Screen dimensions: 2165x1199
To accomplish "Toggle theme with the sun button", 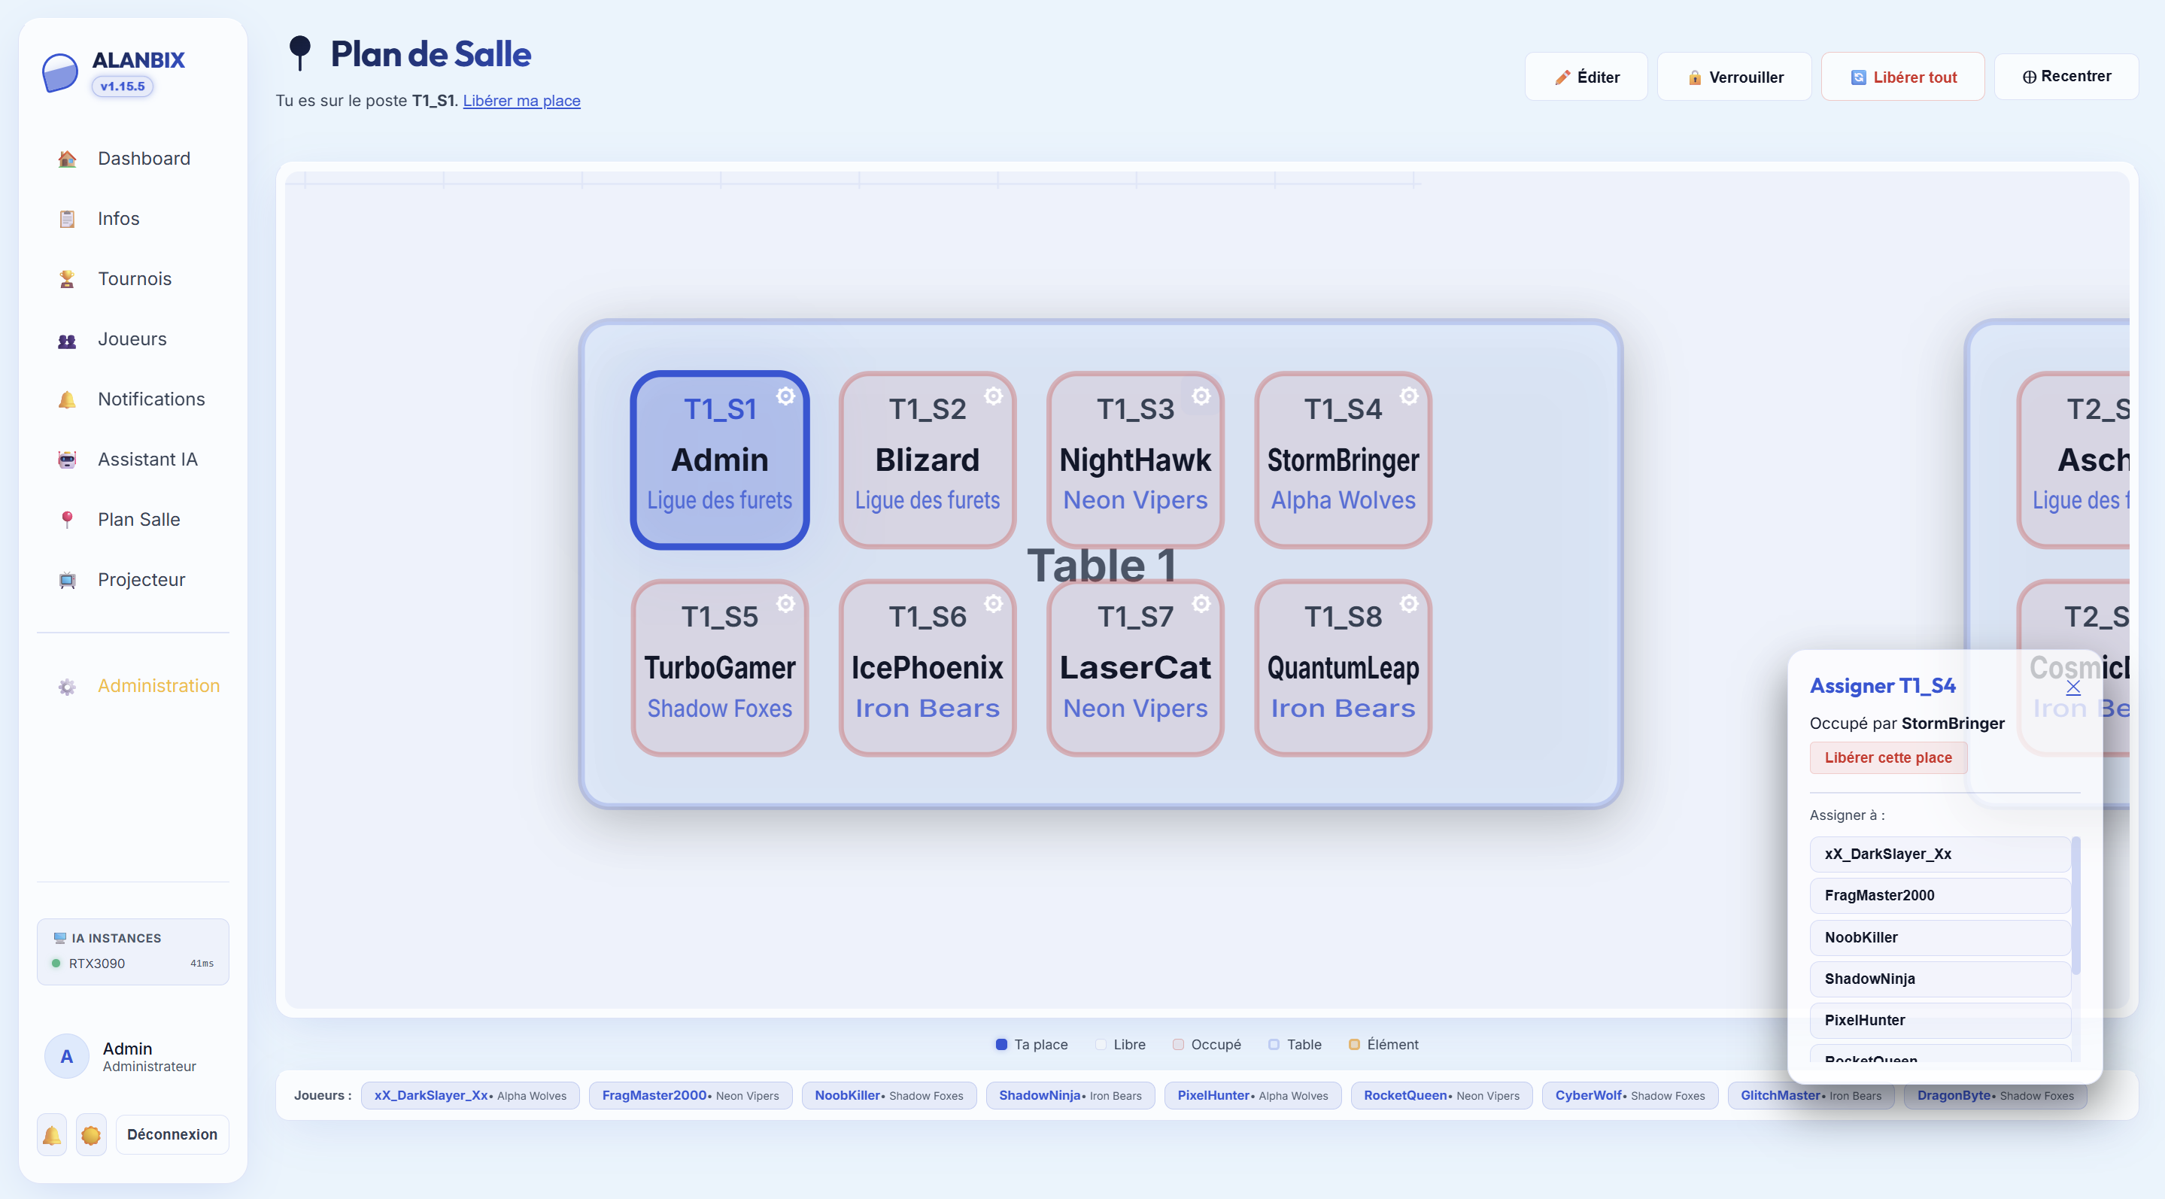I will [x=91, y=1134].
